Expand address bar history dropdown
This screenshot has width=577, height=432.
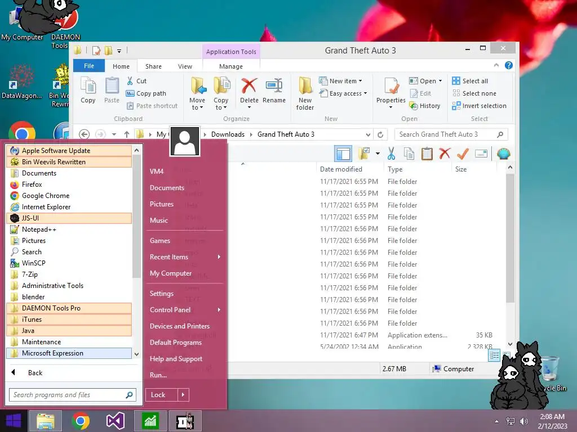pyautogui.click(x=368, y=134)
